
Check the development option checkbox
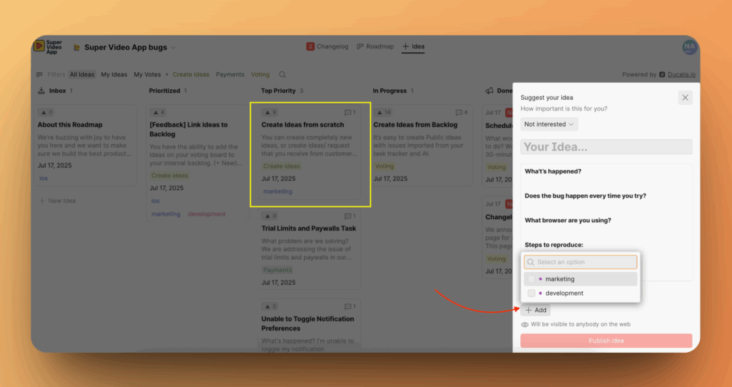point(531,293)
